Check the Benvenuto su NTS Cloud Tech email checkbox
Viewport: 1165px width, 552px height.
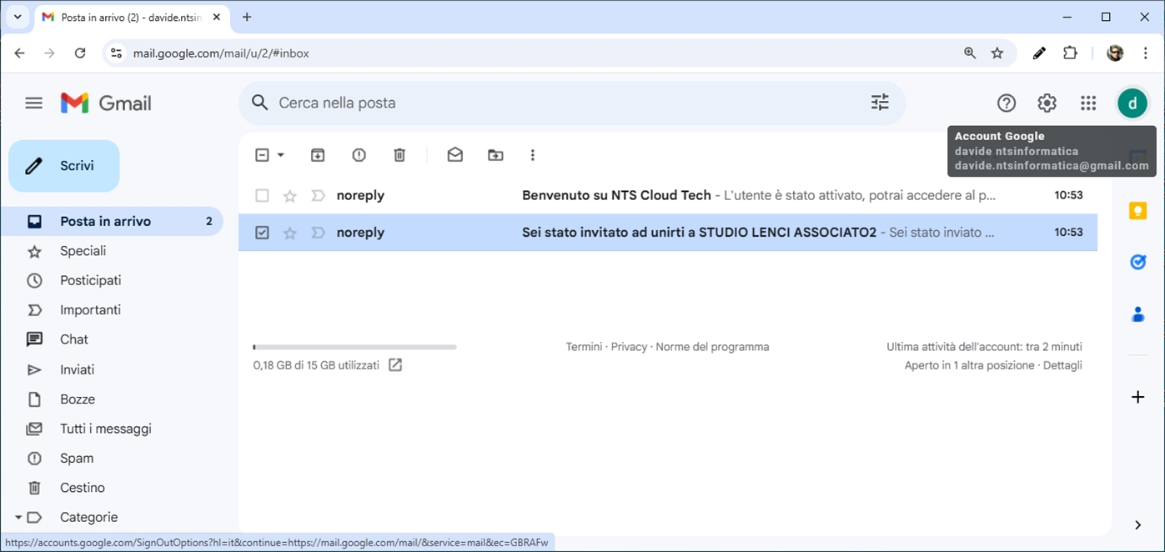point(262,196)
